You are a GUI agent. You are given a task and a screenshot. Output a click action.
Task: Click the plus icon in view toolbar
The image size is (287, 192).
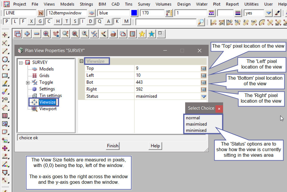[x=27, y=34]
